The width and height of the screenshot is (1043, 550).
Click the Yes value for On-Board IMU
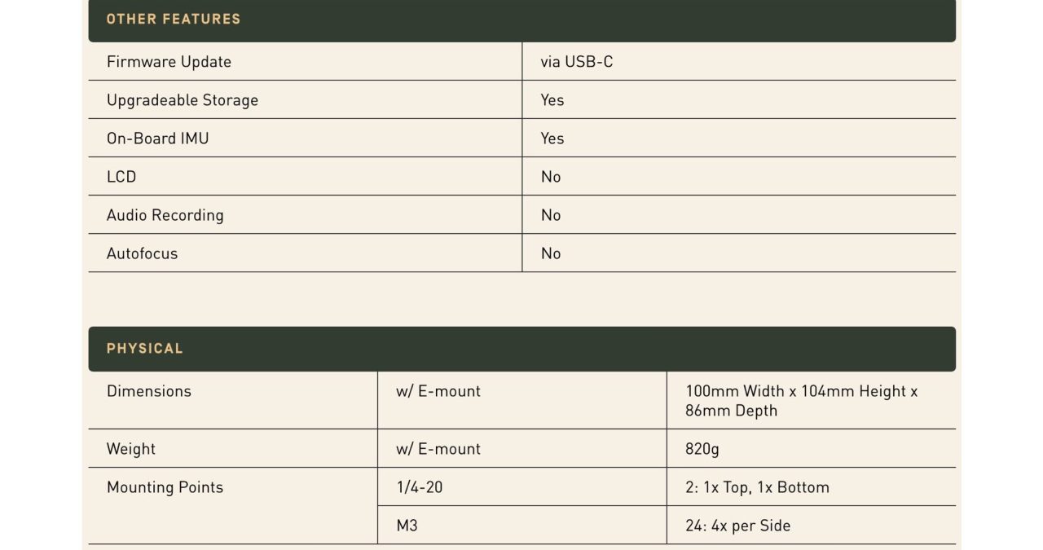click(x=552, y=139)
